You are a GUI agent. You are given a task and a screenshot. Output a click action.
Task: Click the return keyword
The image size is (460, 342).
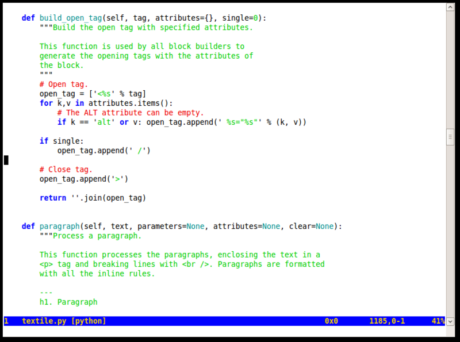52,198
